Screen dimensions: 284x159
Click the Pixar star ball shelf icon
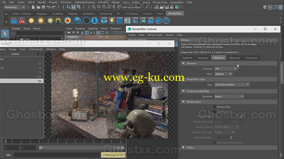click(67, 20)
